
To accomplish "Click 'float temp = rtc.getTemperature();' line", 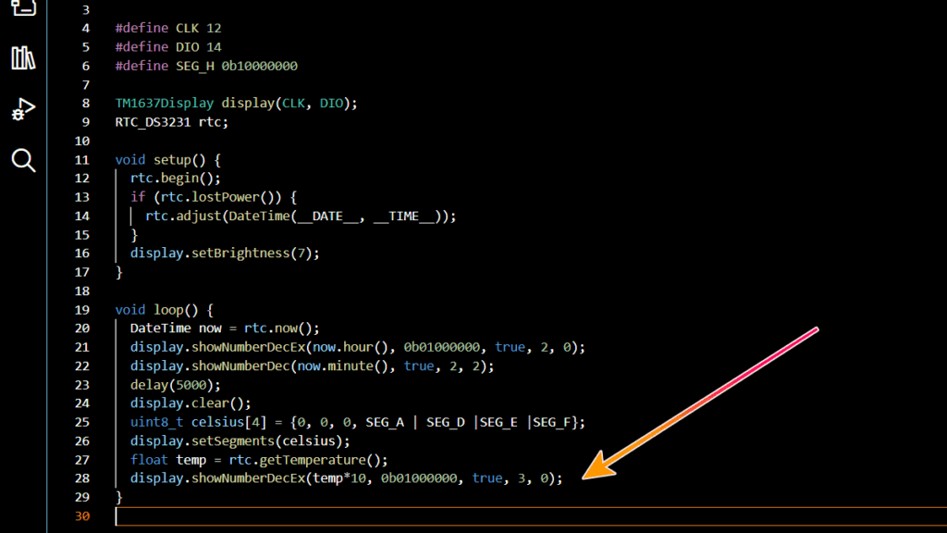I will click(259, 460).
